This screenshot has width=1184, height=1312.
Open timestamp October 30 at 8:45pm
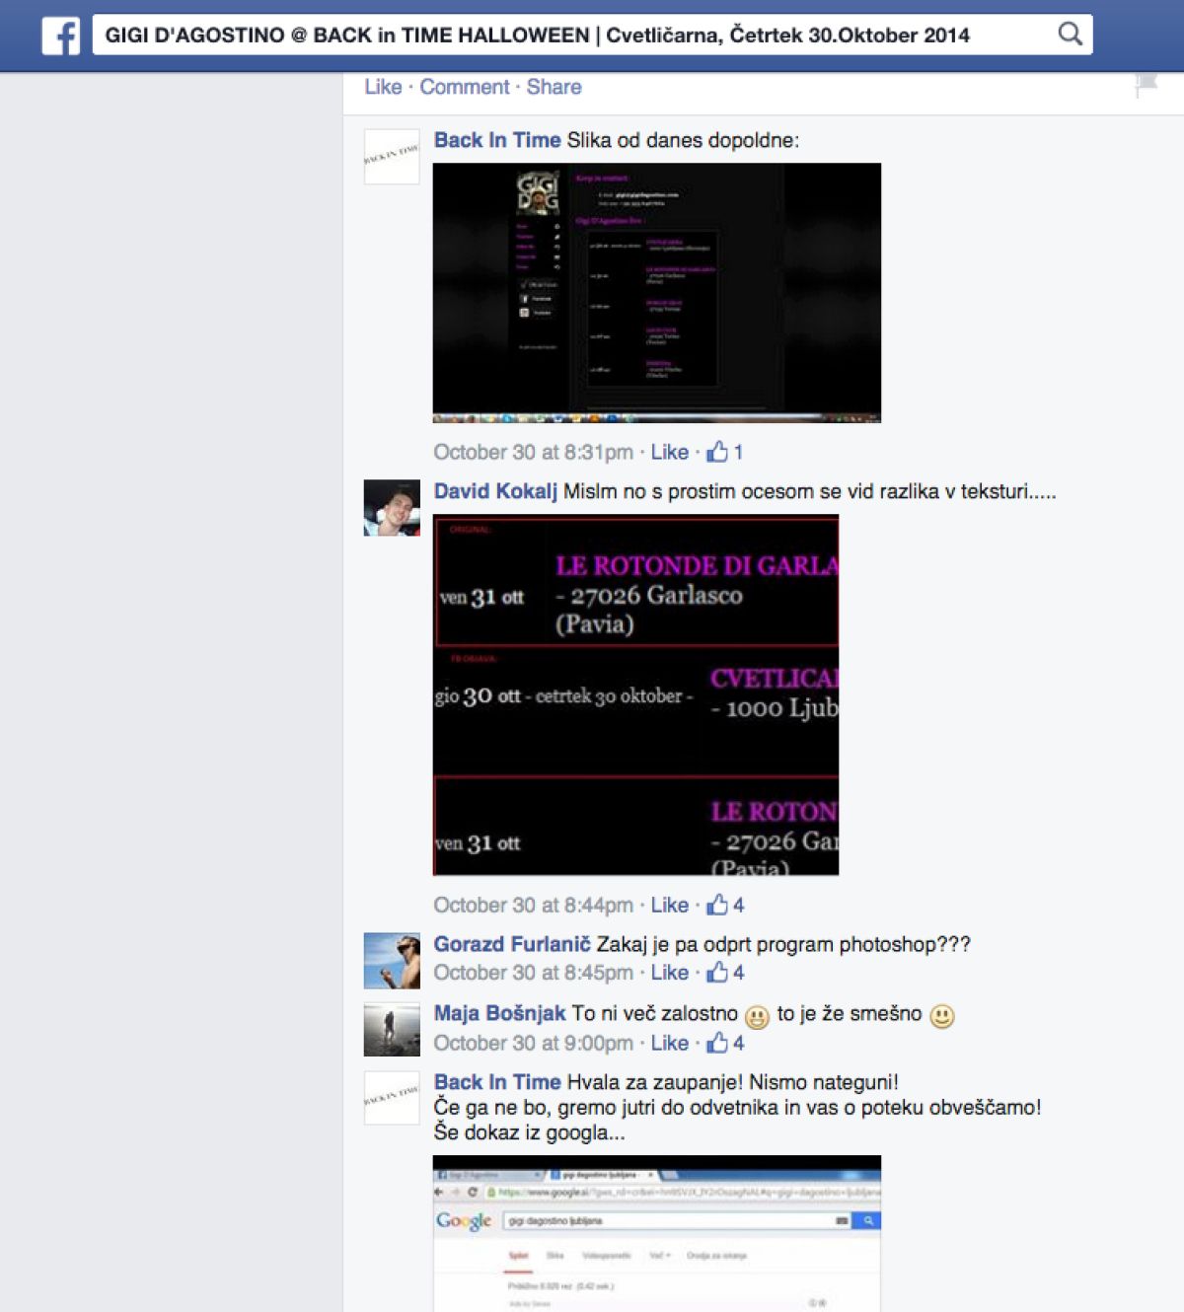click(x=533, y=973)
